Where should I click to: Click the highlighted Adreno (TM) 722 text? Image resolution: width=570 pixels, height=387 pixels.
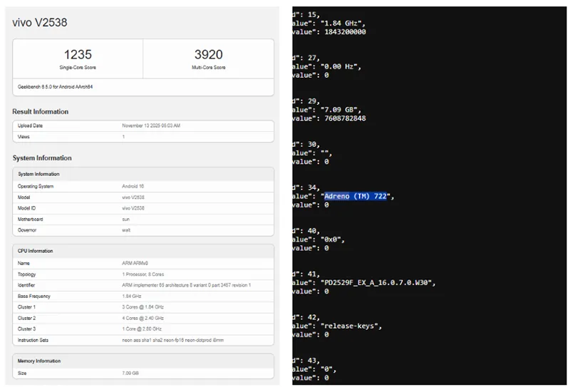pos(356,196)
